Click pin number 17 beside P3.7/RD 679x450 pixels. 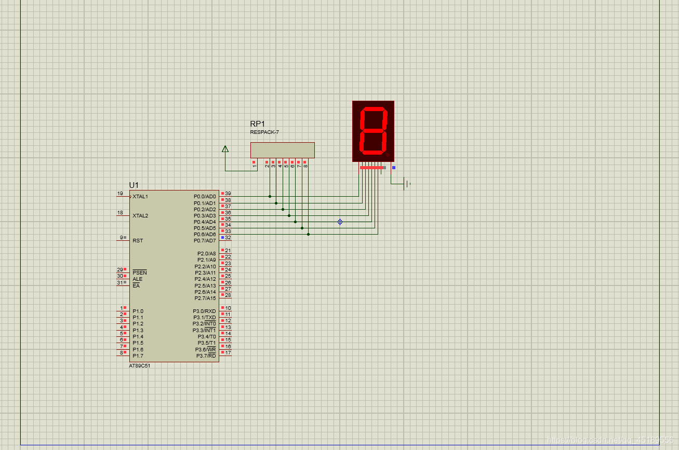[228, 353]
